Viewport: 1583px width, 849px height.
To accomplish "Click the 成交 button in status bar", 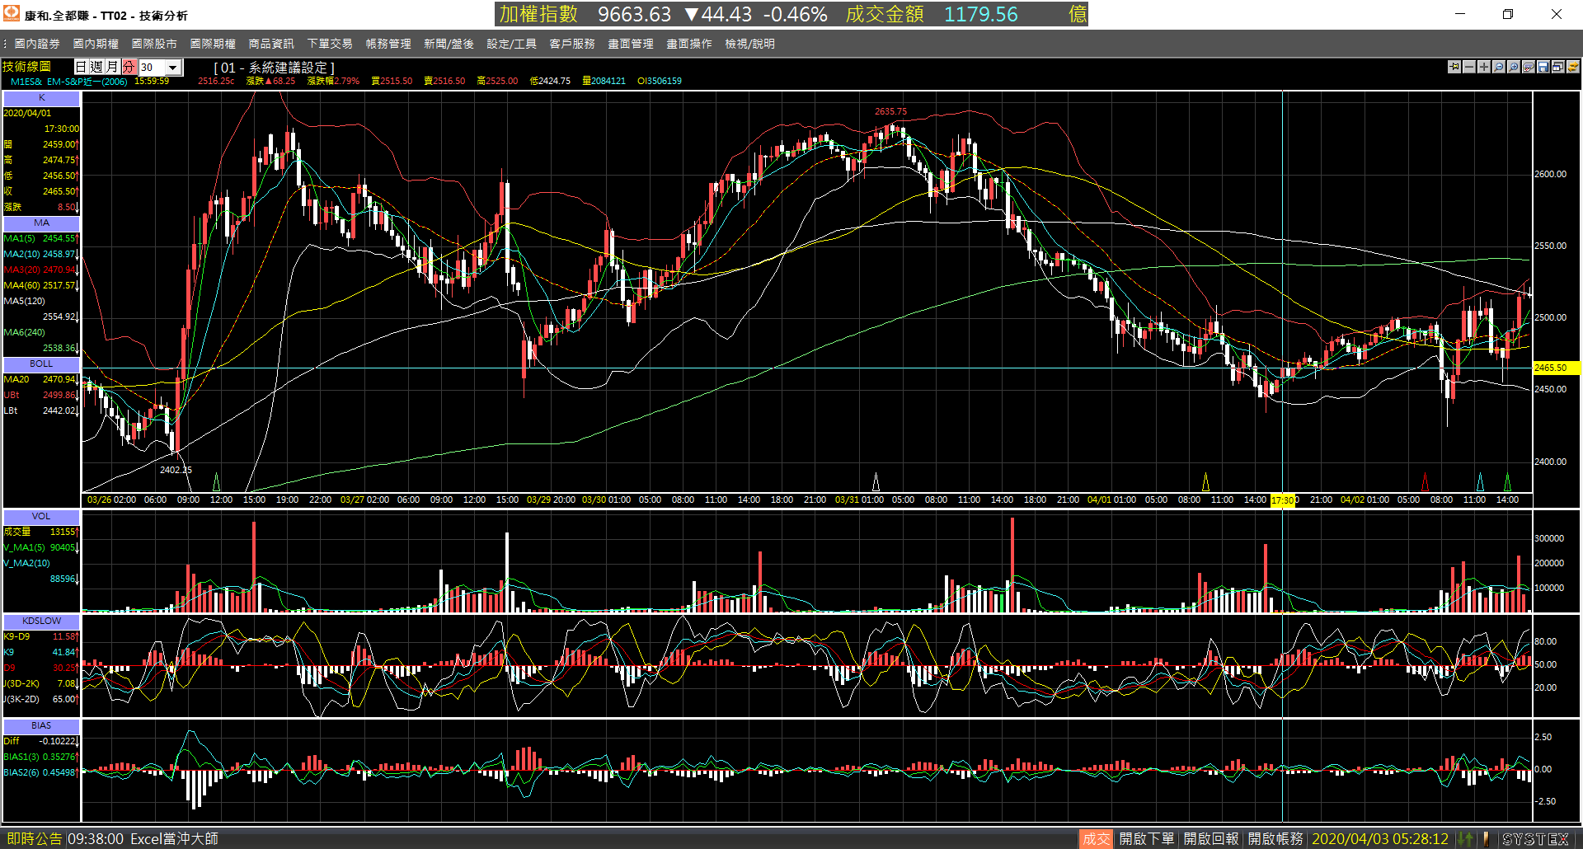I will click(x=1096, y=839).
